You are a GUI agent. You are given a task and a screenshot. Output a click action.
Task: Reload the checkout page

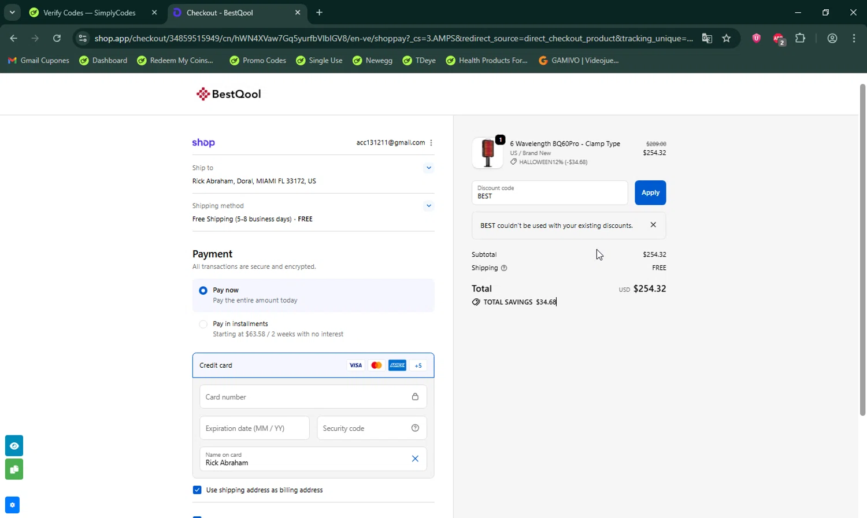tap(57, 38)
